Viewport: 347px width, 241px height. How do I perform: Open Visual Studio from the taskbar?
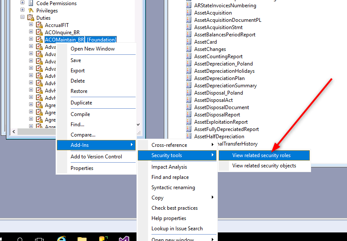click(125, 239)
